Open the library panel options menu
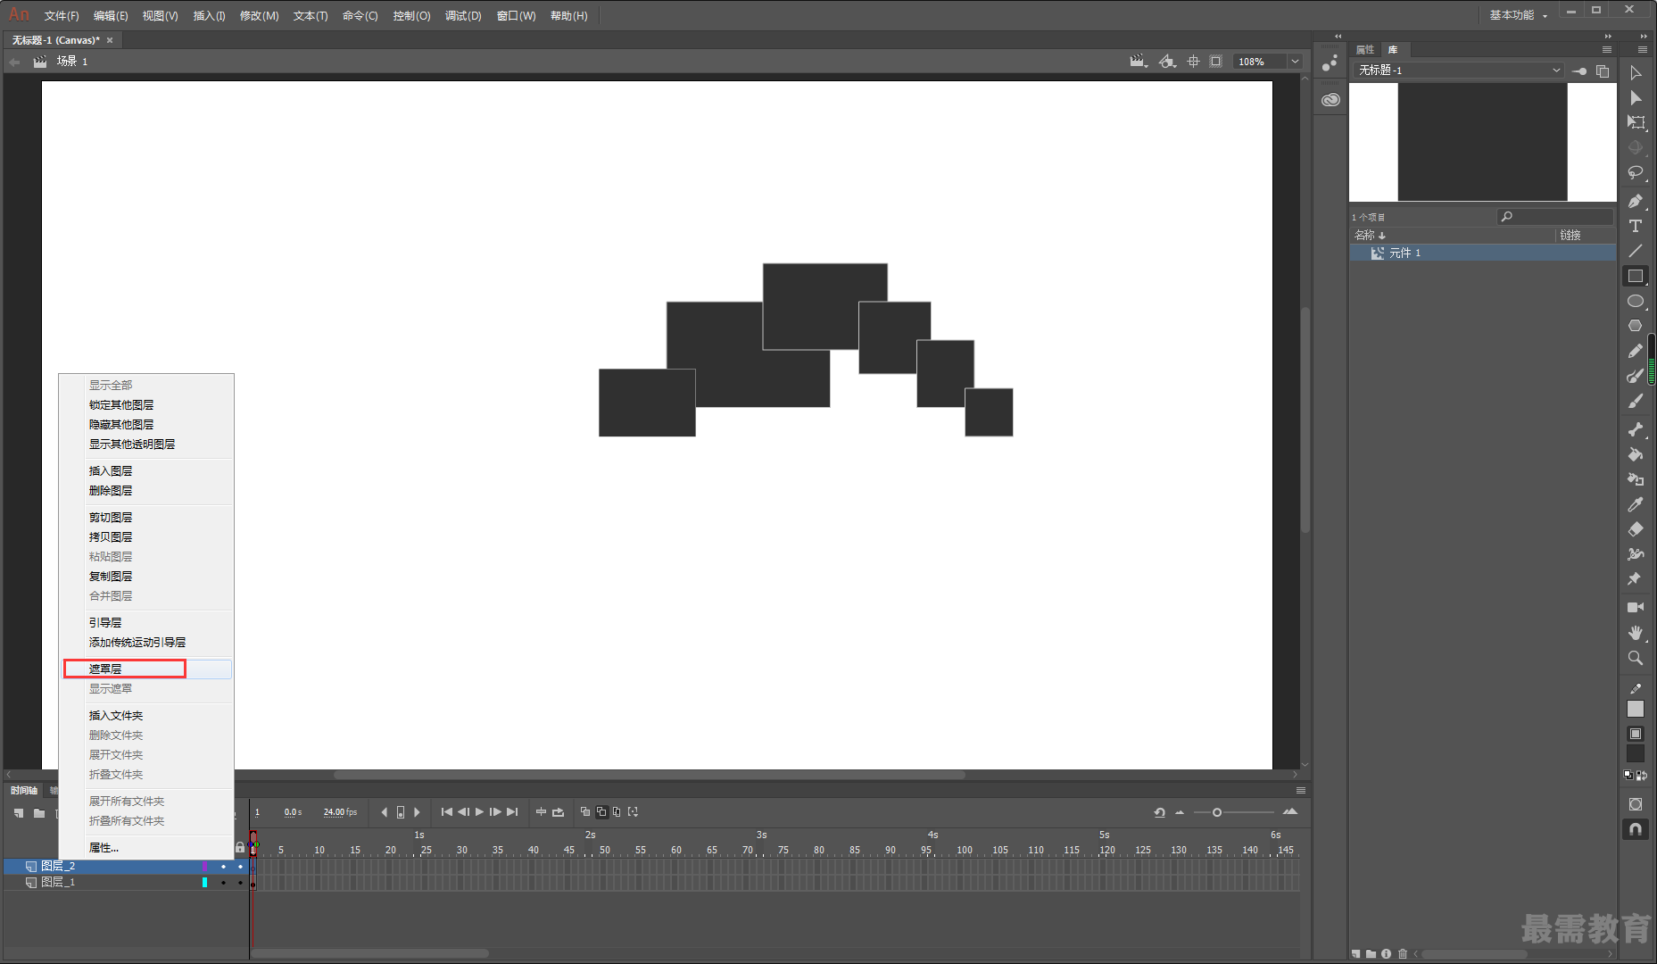The height and width of the screenshot is (964, 1657). [1607, 50]
